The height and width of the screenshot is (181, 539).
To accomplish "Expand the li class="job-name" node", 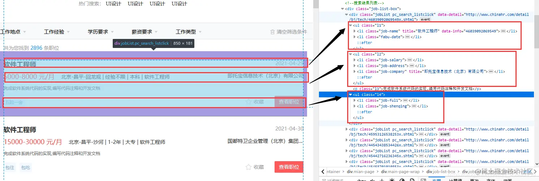I will (354, 31).
